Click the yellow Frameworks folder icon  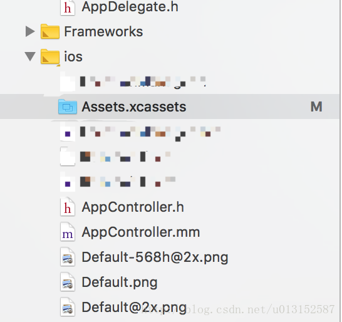tap(50, 31)
